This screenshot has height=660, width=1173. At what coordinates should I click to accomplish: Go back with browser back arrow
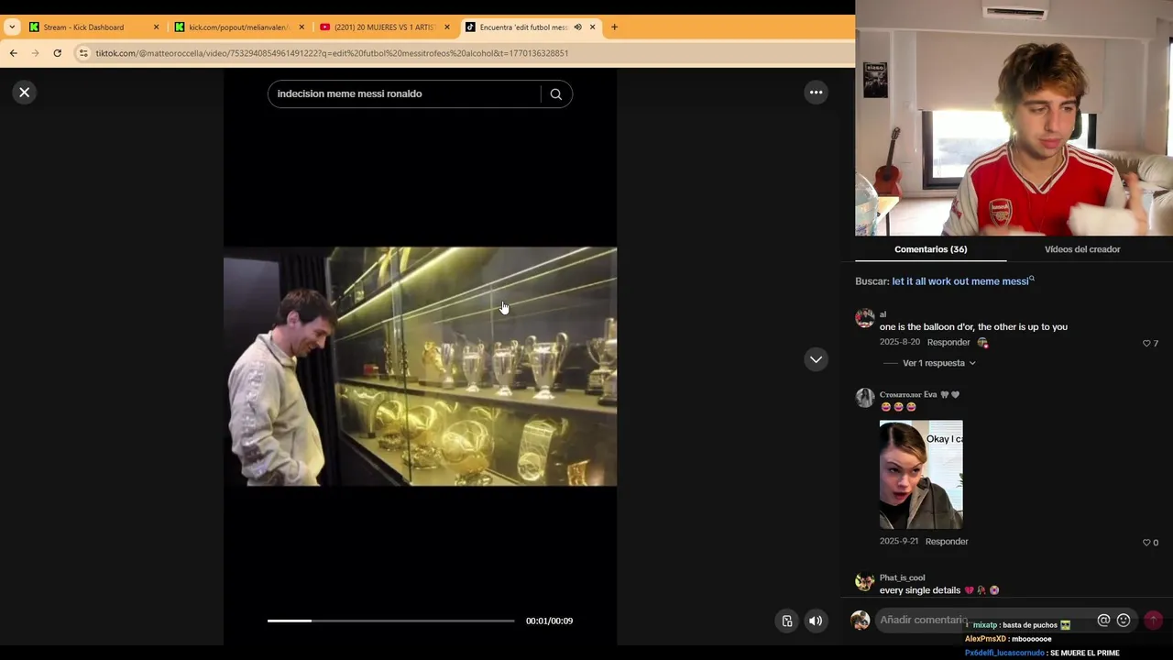14,53
